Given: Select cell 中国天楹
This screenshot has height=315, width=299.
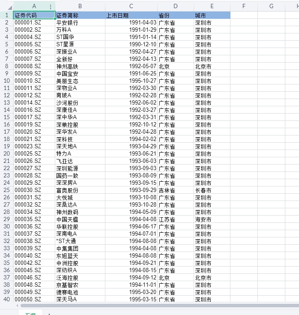Looking at the screenshot, I should (80, 219).
